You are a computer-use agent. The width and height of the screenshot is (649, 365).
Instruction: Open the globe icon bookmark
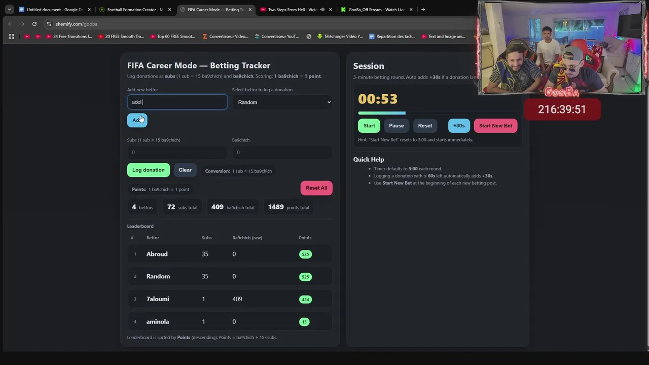pyautogui.click(x=309, y=36)
